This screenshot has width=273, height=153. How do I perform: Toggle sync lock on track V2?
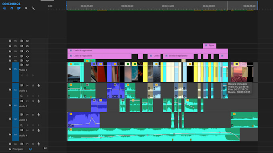(x=22, y=60)
